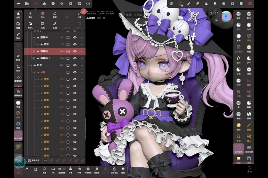Expand the 蝴蝶结 1 node arrow
Viewport: 268px width, 178px height.
click(34, 58)
